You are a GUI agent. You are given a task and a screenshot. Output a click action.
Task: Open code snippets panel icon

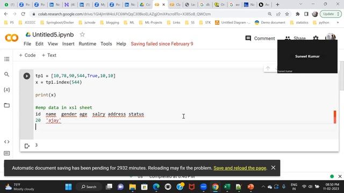7,142
